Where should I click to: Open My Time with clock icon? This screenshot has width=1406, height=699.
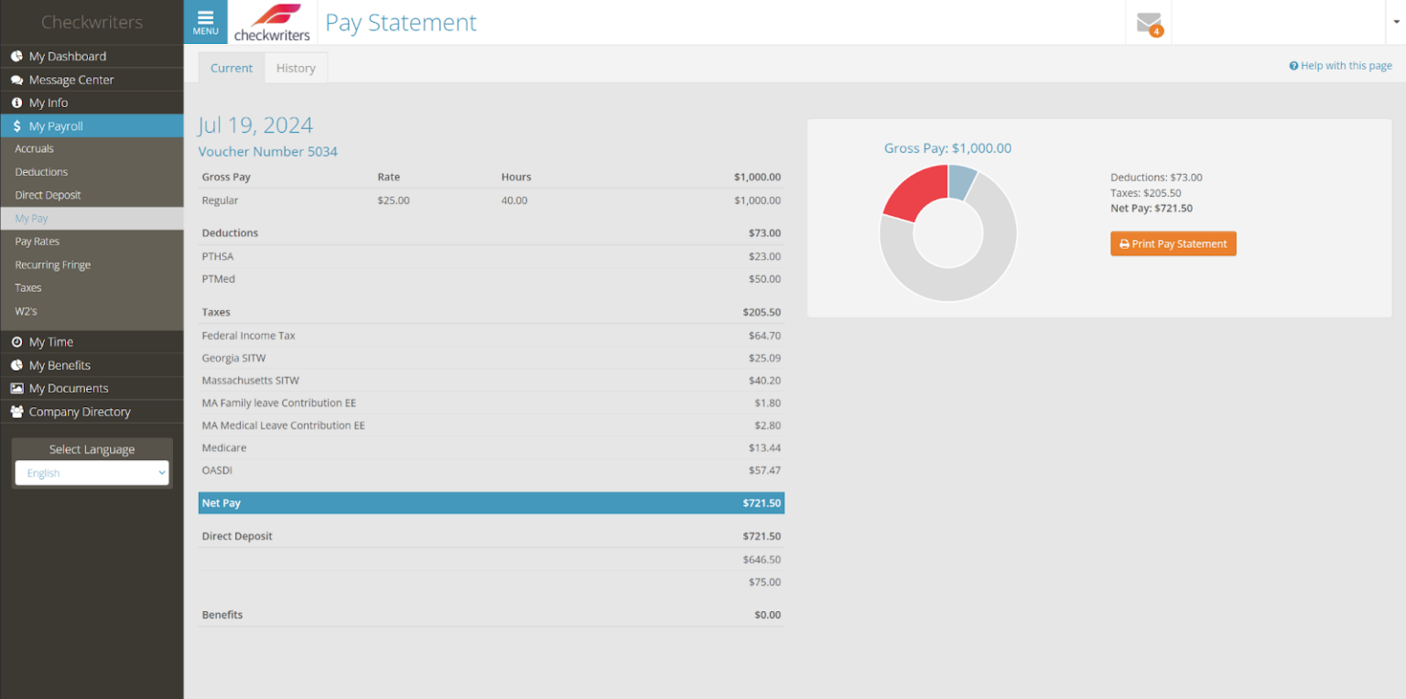[x=50, y=342]
